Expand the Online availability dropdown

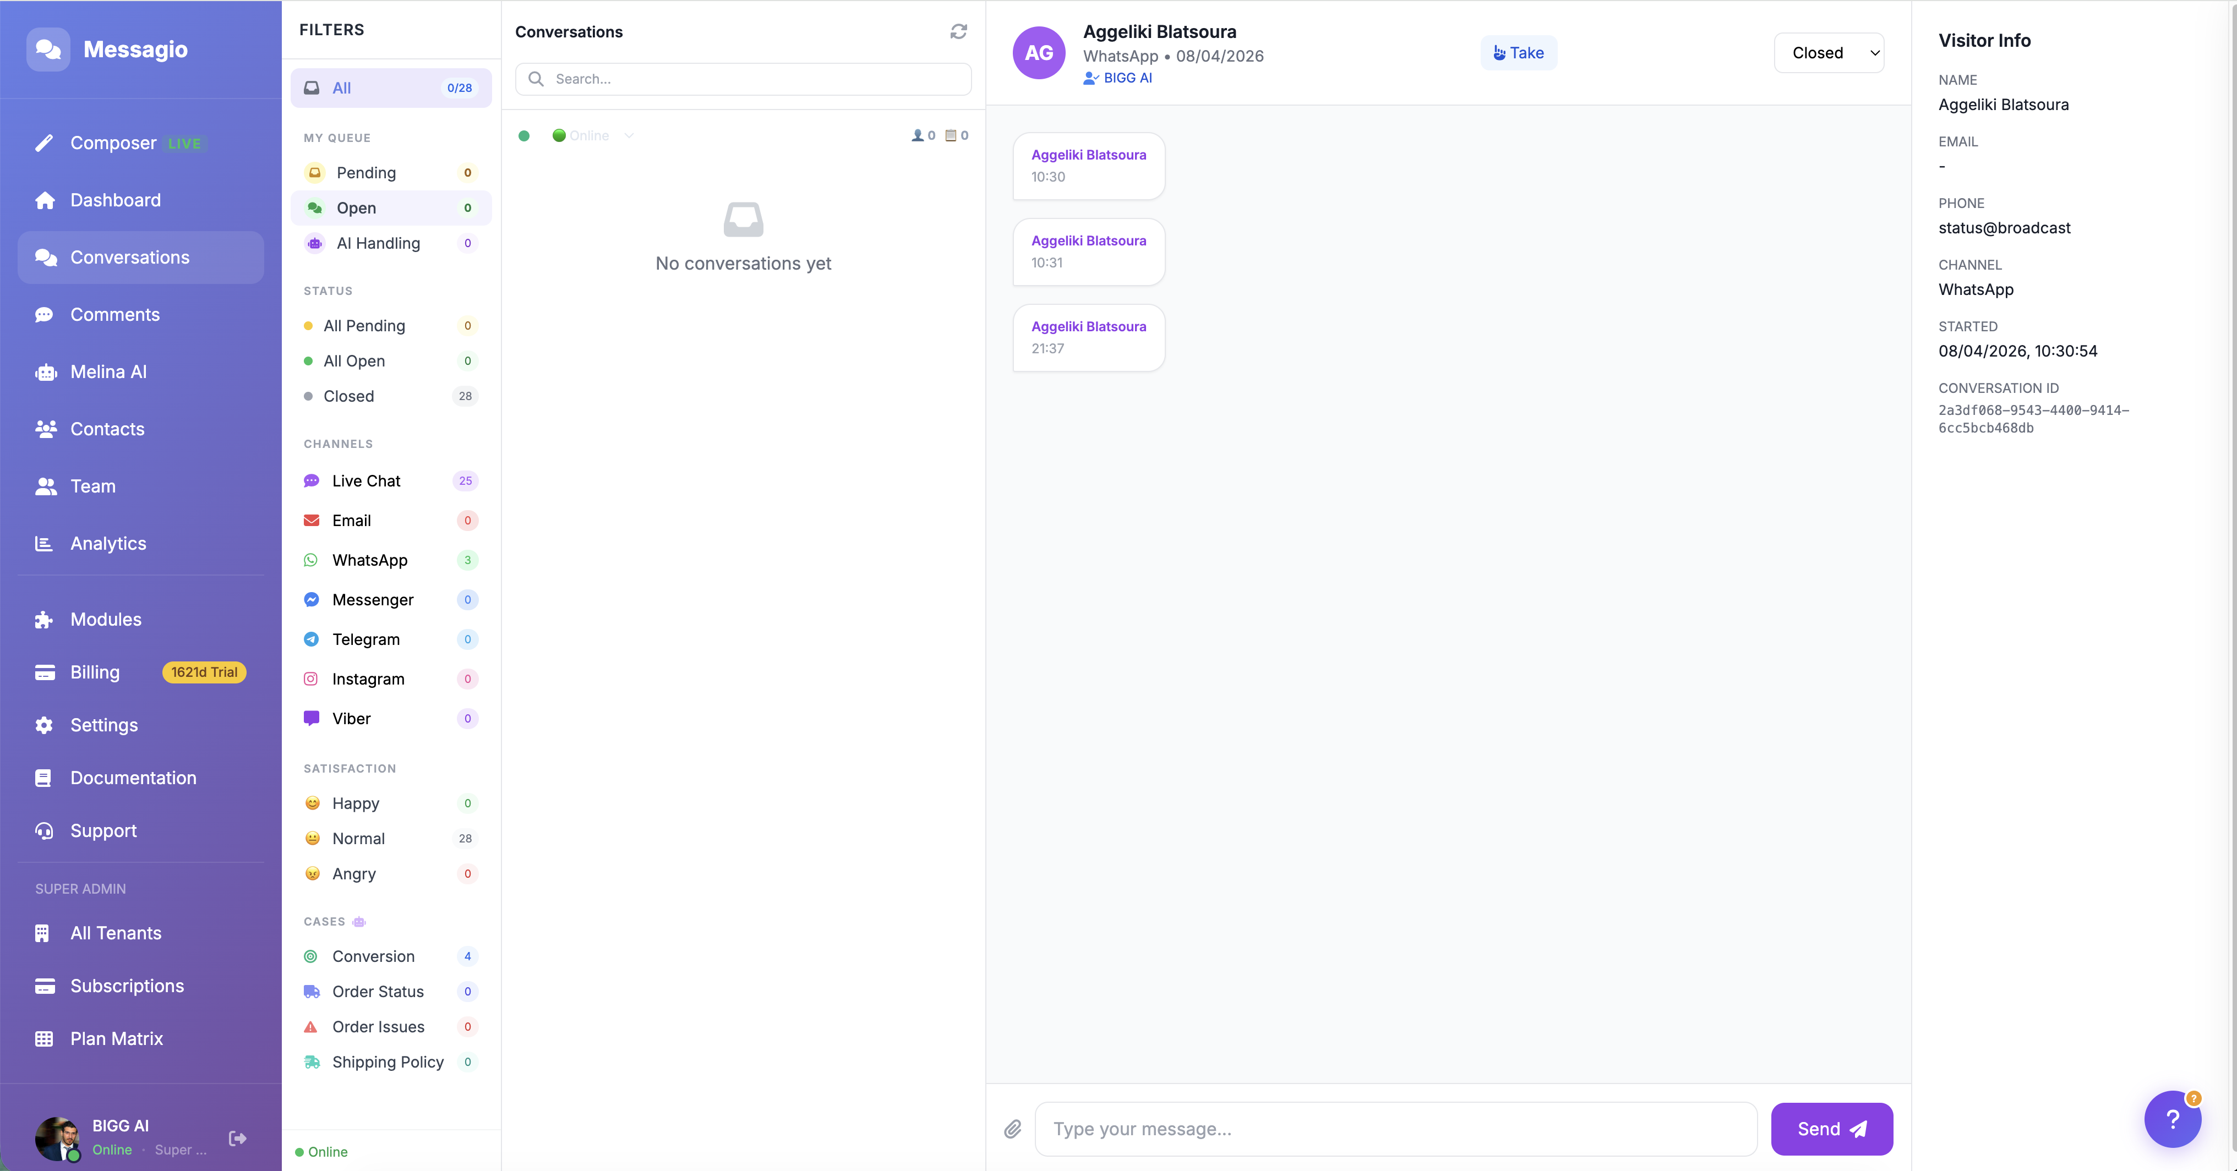[x=589, y=135]
